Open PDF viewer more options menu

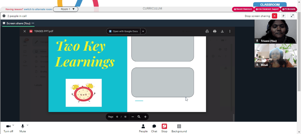(x=230, y=31)
